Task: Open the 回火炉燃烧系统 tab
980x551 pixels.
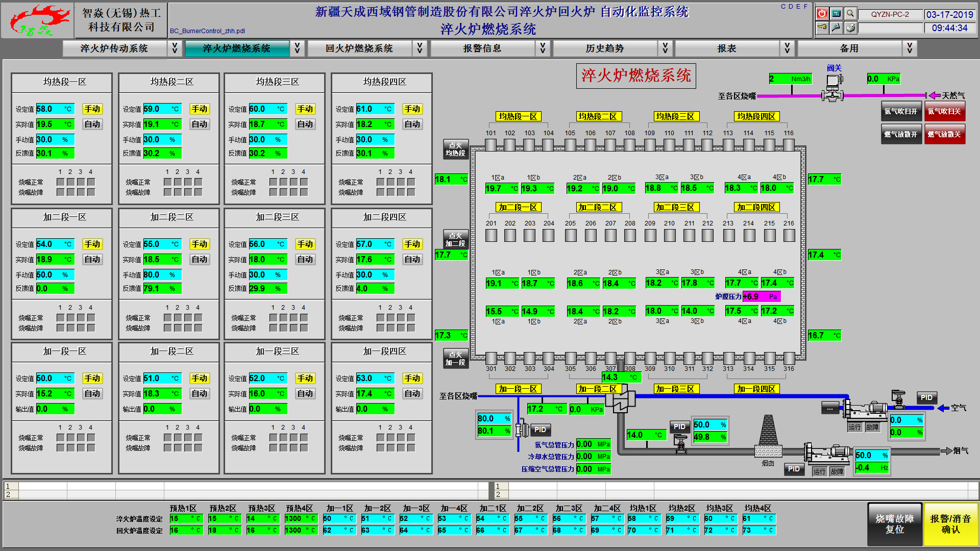Action: [359, 48]
